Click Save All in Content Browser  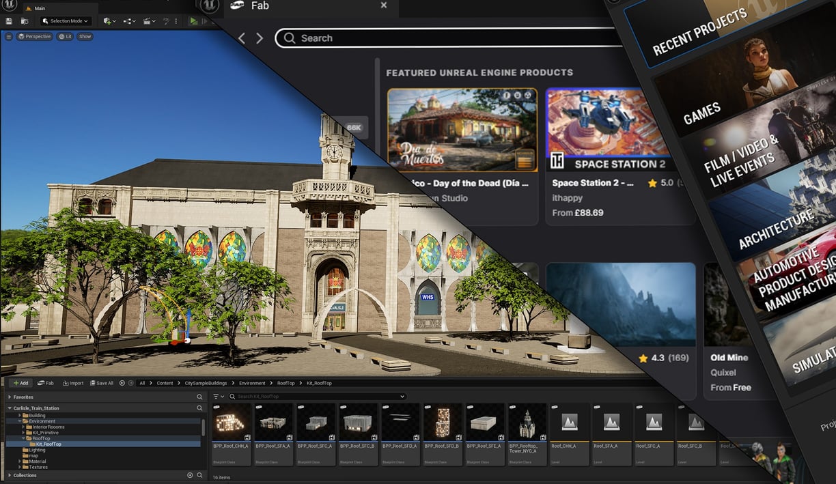coord(101,383)
